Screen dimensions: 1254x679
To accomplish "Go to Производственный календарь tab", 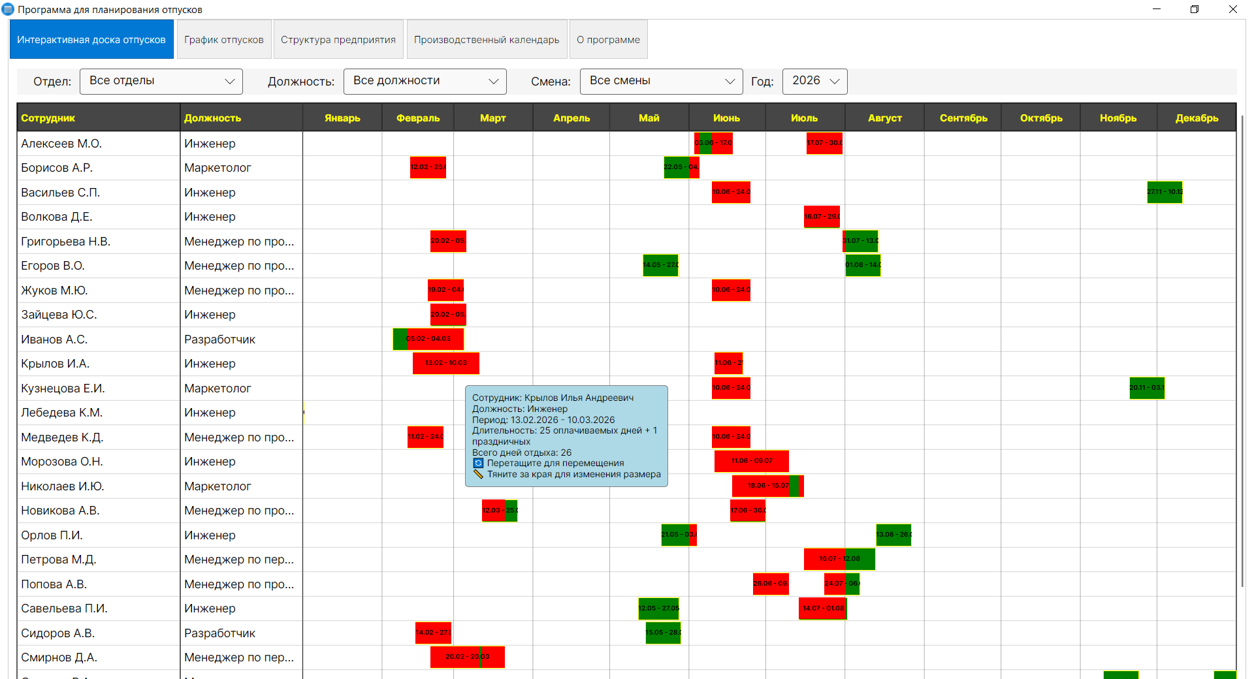I will (486, 40).
